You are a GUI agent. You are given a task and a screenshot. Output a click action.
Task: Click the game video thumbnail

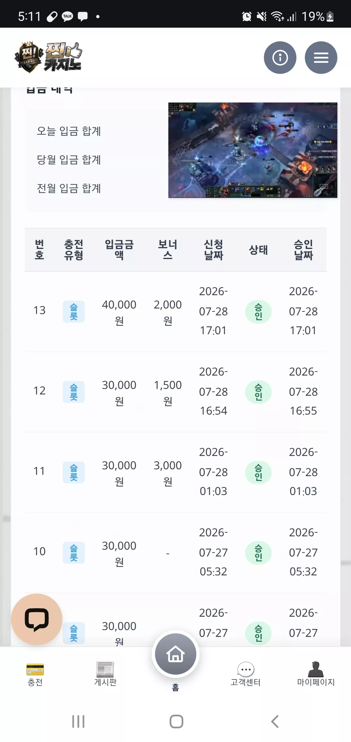253,150
